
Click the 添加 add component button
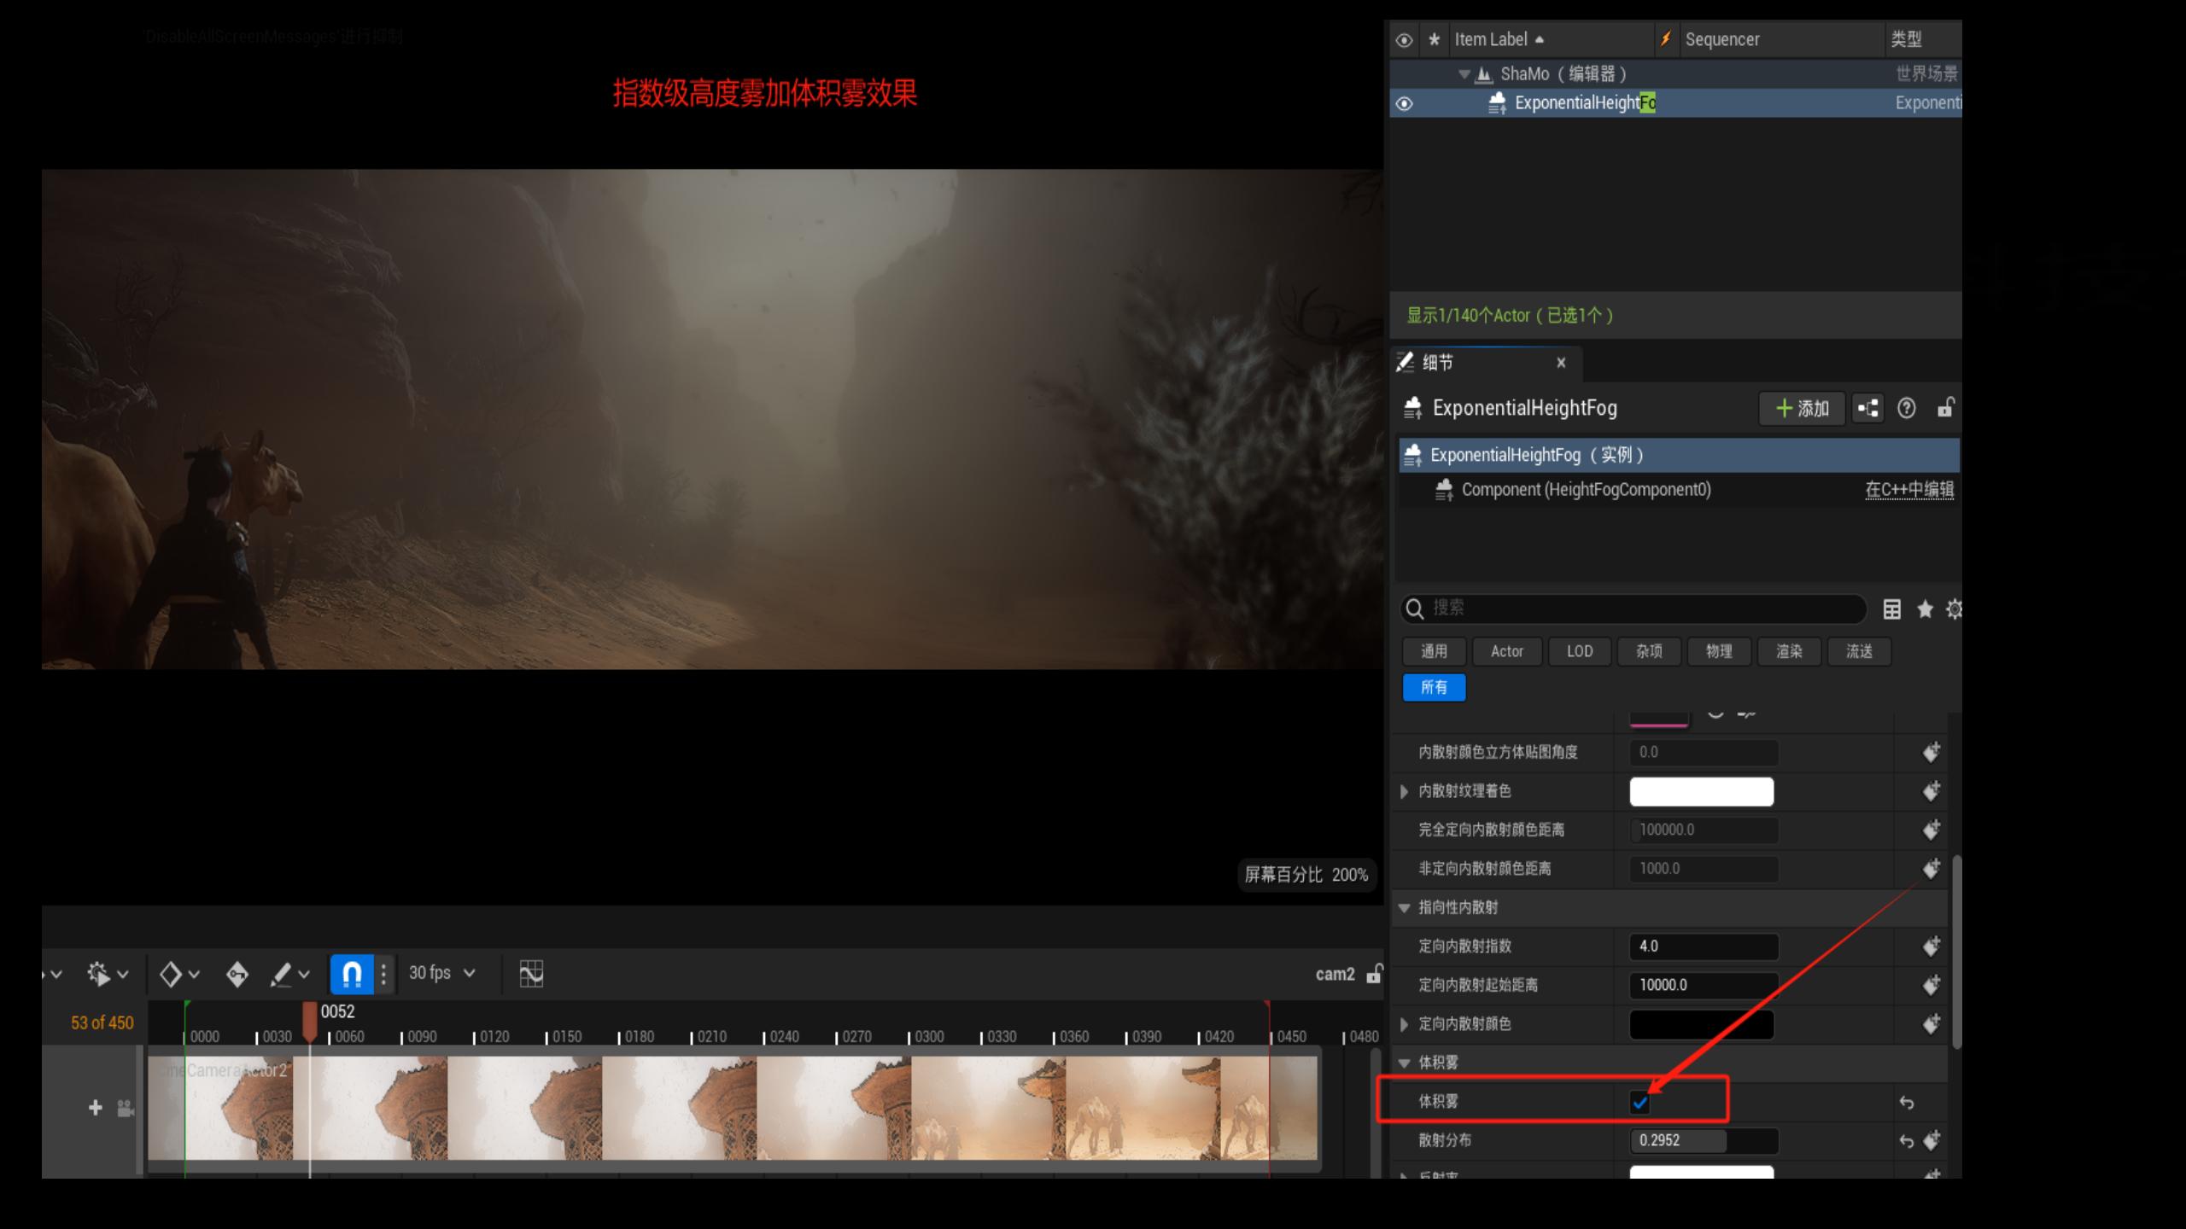click(x=1802, y=409)
